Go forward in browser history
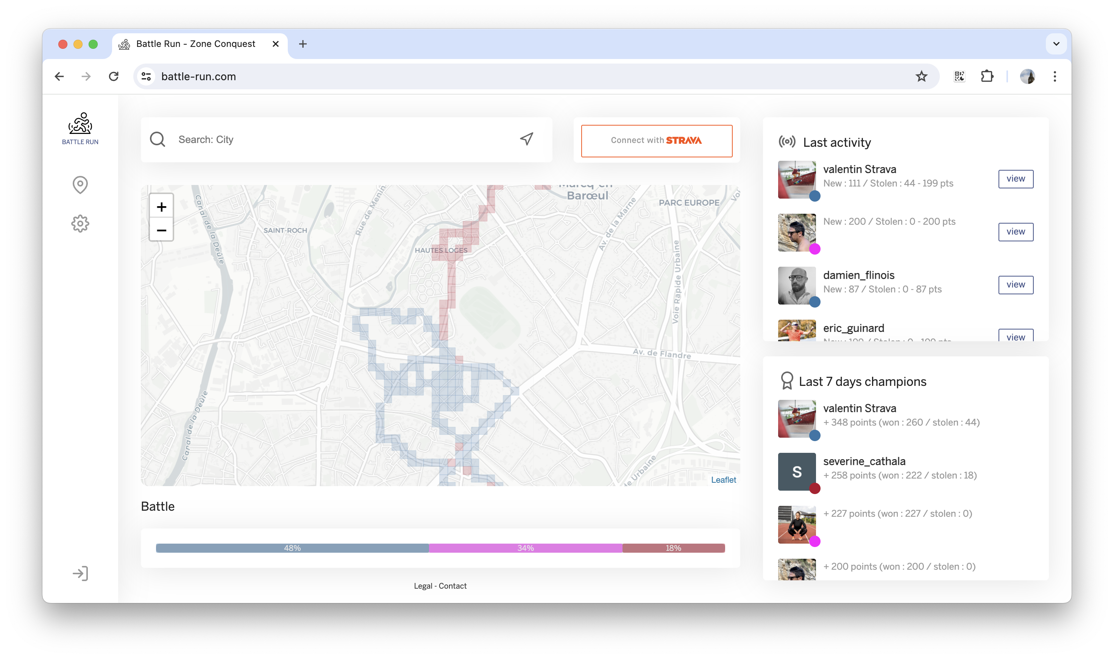The height and width of the screenshot is (659, 1114). 86,76
